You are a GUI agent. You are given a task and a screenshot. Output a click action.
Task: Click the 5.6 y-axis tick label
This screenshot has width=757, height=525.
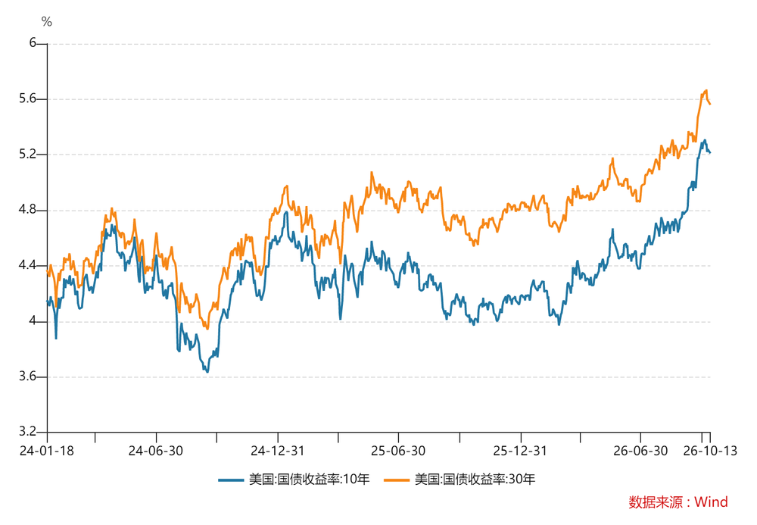pyautogui.click(x=27, y=98)
